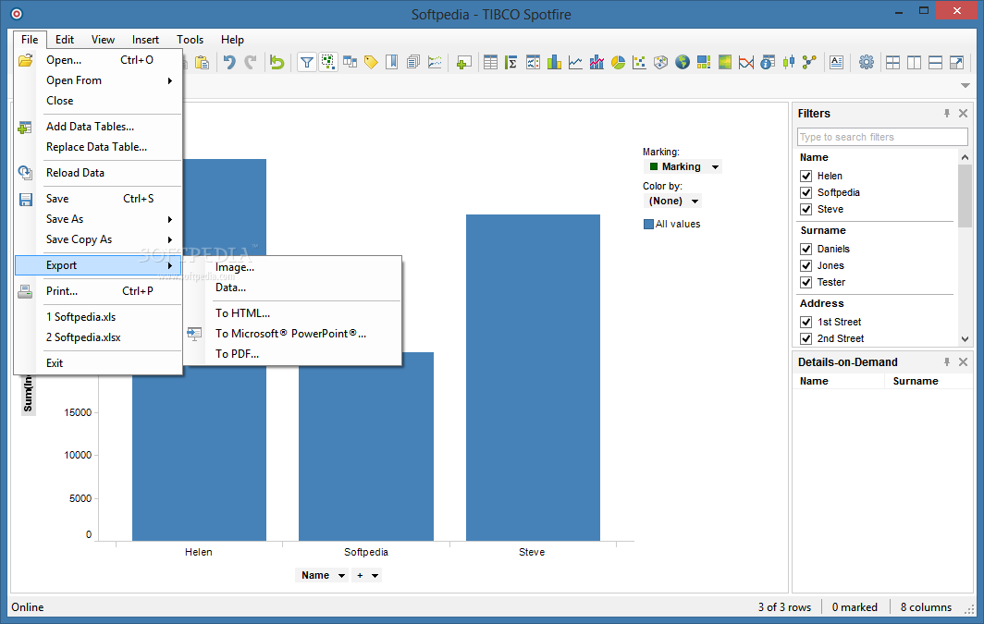Create a Combination Chart visualization
The width and height of the screenshot is (984, 624).
(597, 62)
